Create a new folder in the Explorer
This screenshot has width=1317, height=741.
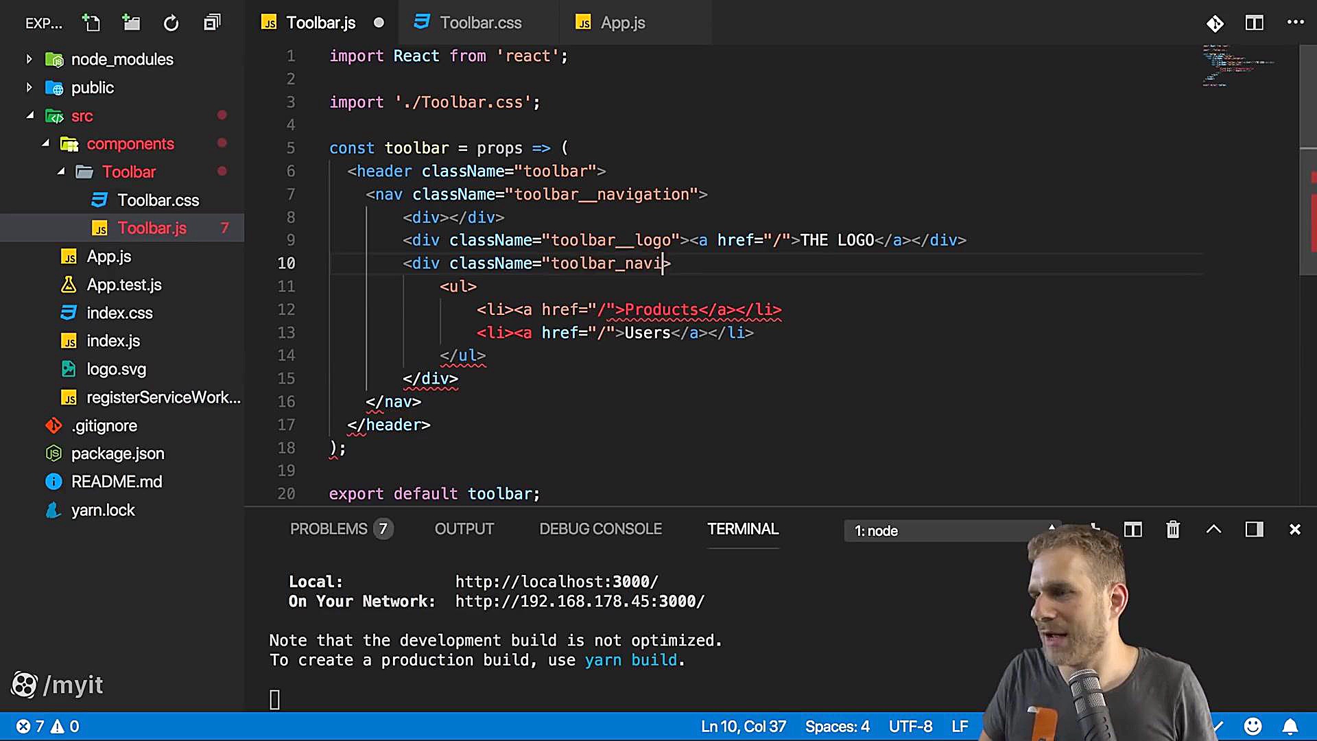tap(131, 23)
